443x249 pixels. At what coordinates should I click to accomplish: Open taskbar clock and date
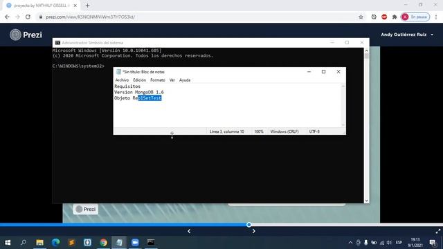tap(415, 242)
